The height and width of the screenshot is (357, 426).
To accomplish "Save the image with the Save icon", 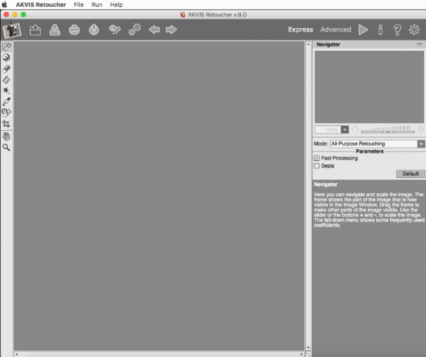I will (55, 30).
